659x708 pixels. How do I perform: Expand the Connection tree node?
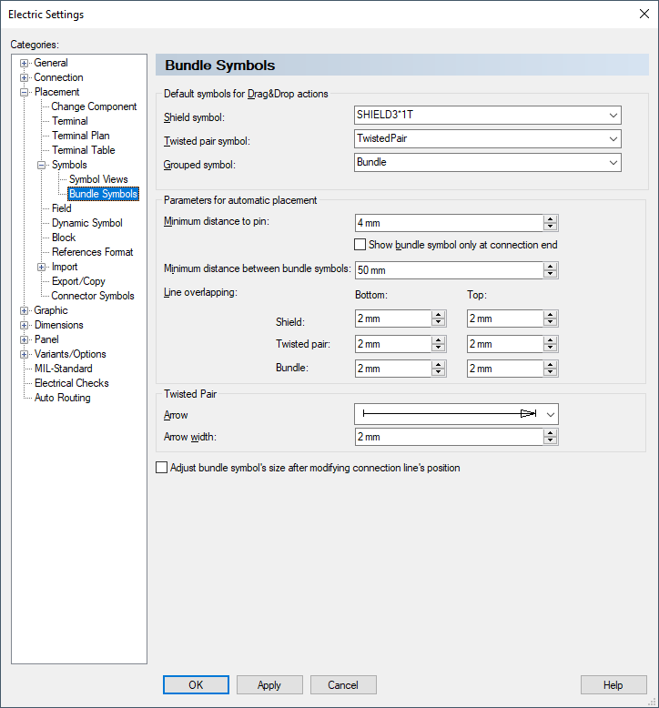[x=25, y=77]
